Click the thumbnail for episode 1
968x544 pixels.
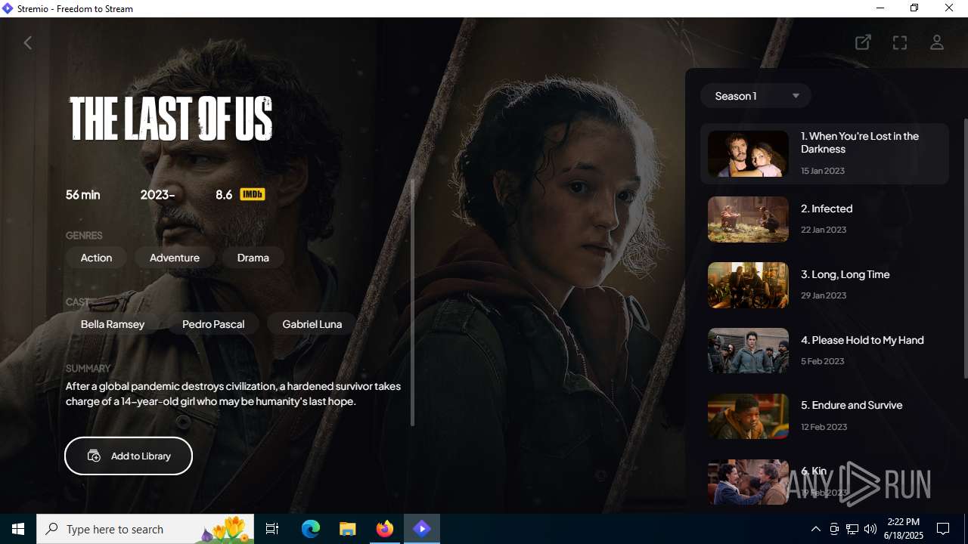pos(748,154)
